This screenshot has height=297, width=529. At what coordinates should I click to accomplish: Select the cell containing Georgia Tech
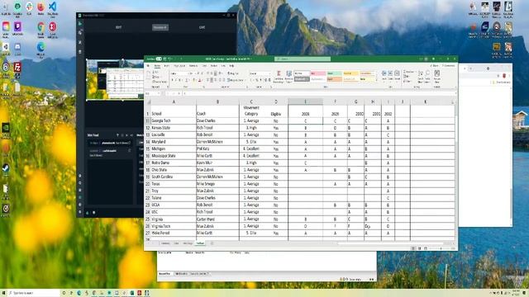(x=174, y=120)
